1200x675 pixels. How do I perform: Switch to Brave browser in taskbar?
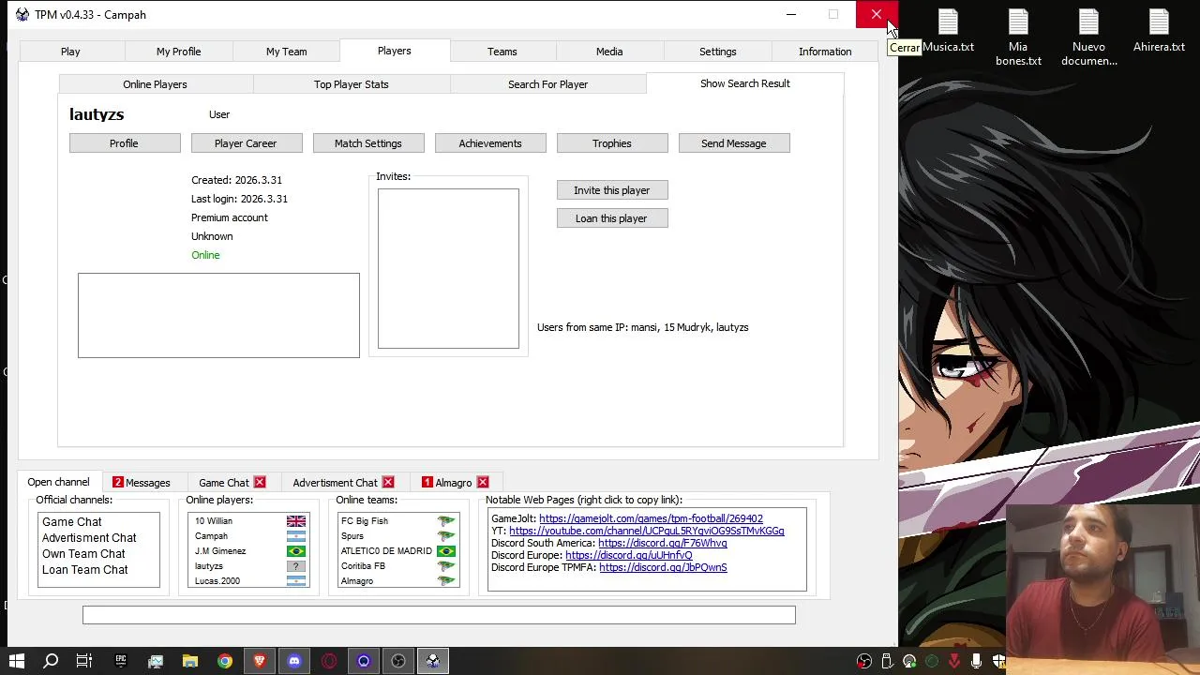[x=260, y=661]
